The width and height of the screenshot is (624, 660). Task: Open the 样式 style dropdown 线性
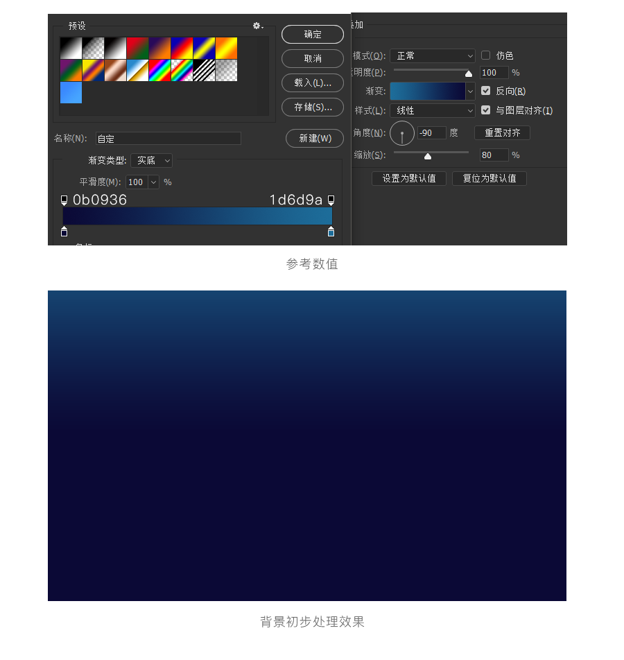(433, 111)
